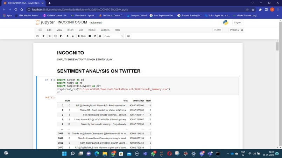
Task: Open Chrome profile avatar S
Action: click(x=272, y=10)
